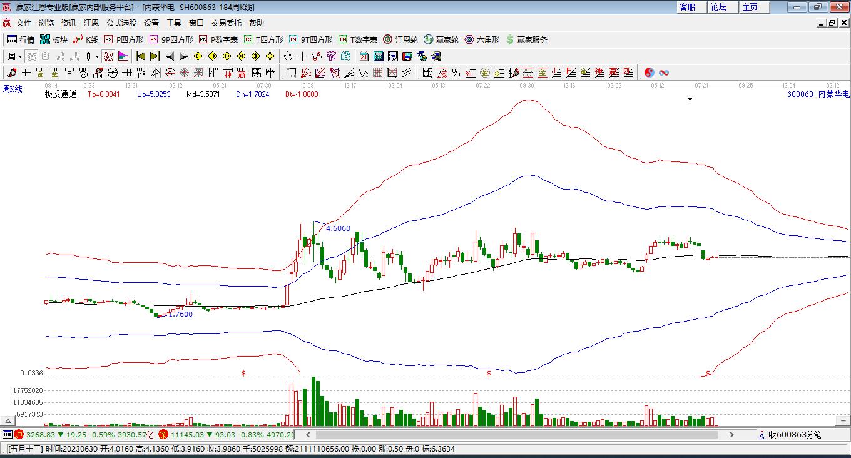Image resolution: width=851 pixels, height=458 pixels.
Task: Open the 浏览 menu
Action: [46, 23]
